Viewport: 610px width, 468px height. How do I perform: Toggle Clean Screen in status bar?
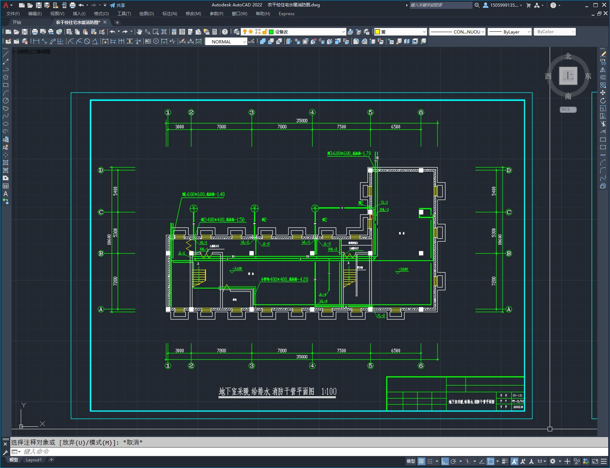point(595,461)
